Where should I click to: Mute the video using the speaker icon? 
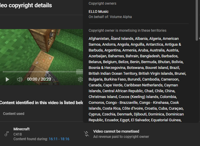click(x=20, y=79)
